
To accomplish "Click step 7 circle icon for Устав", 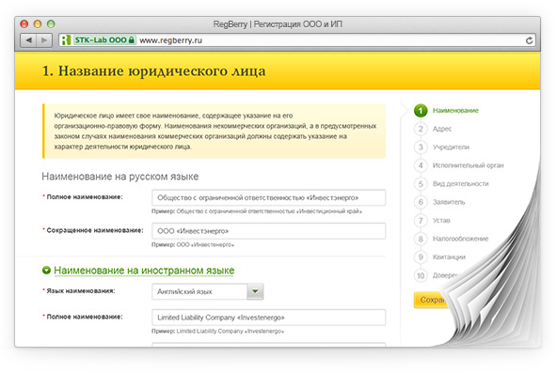I will [x=421, y=221].
